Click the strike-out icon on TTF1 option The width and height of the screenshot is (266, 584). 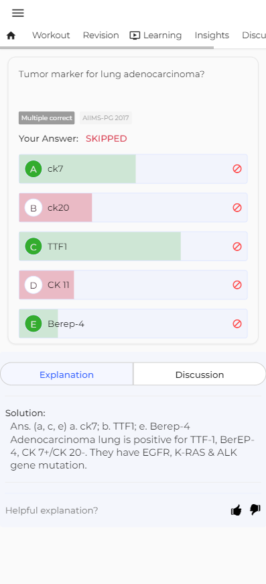(x=237, y=246)
